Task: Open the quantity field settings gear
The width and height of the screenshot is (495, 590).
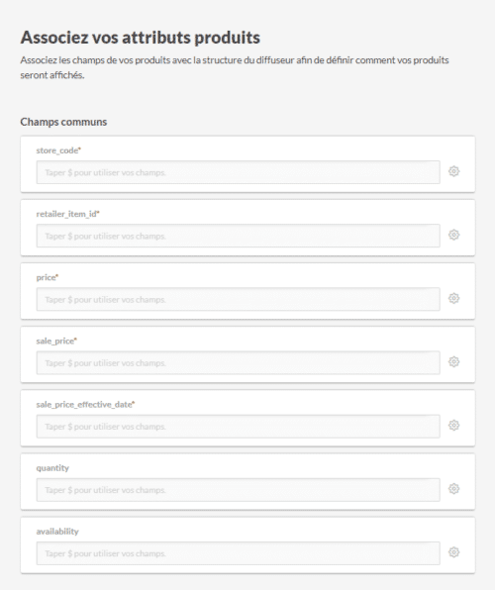Action: [453, 489]
